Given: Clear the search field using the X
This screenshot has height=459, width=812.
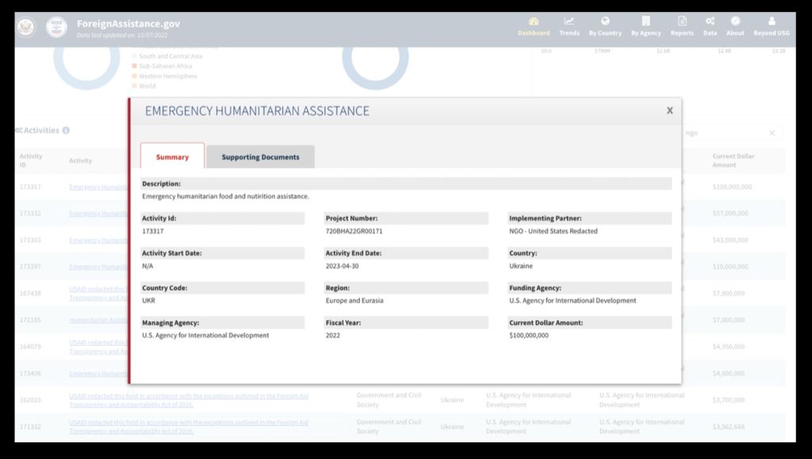Looking at the screenshot, I should click(x=772, y=133).
